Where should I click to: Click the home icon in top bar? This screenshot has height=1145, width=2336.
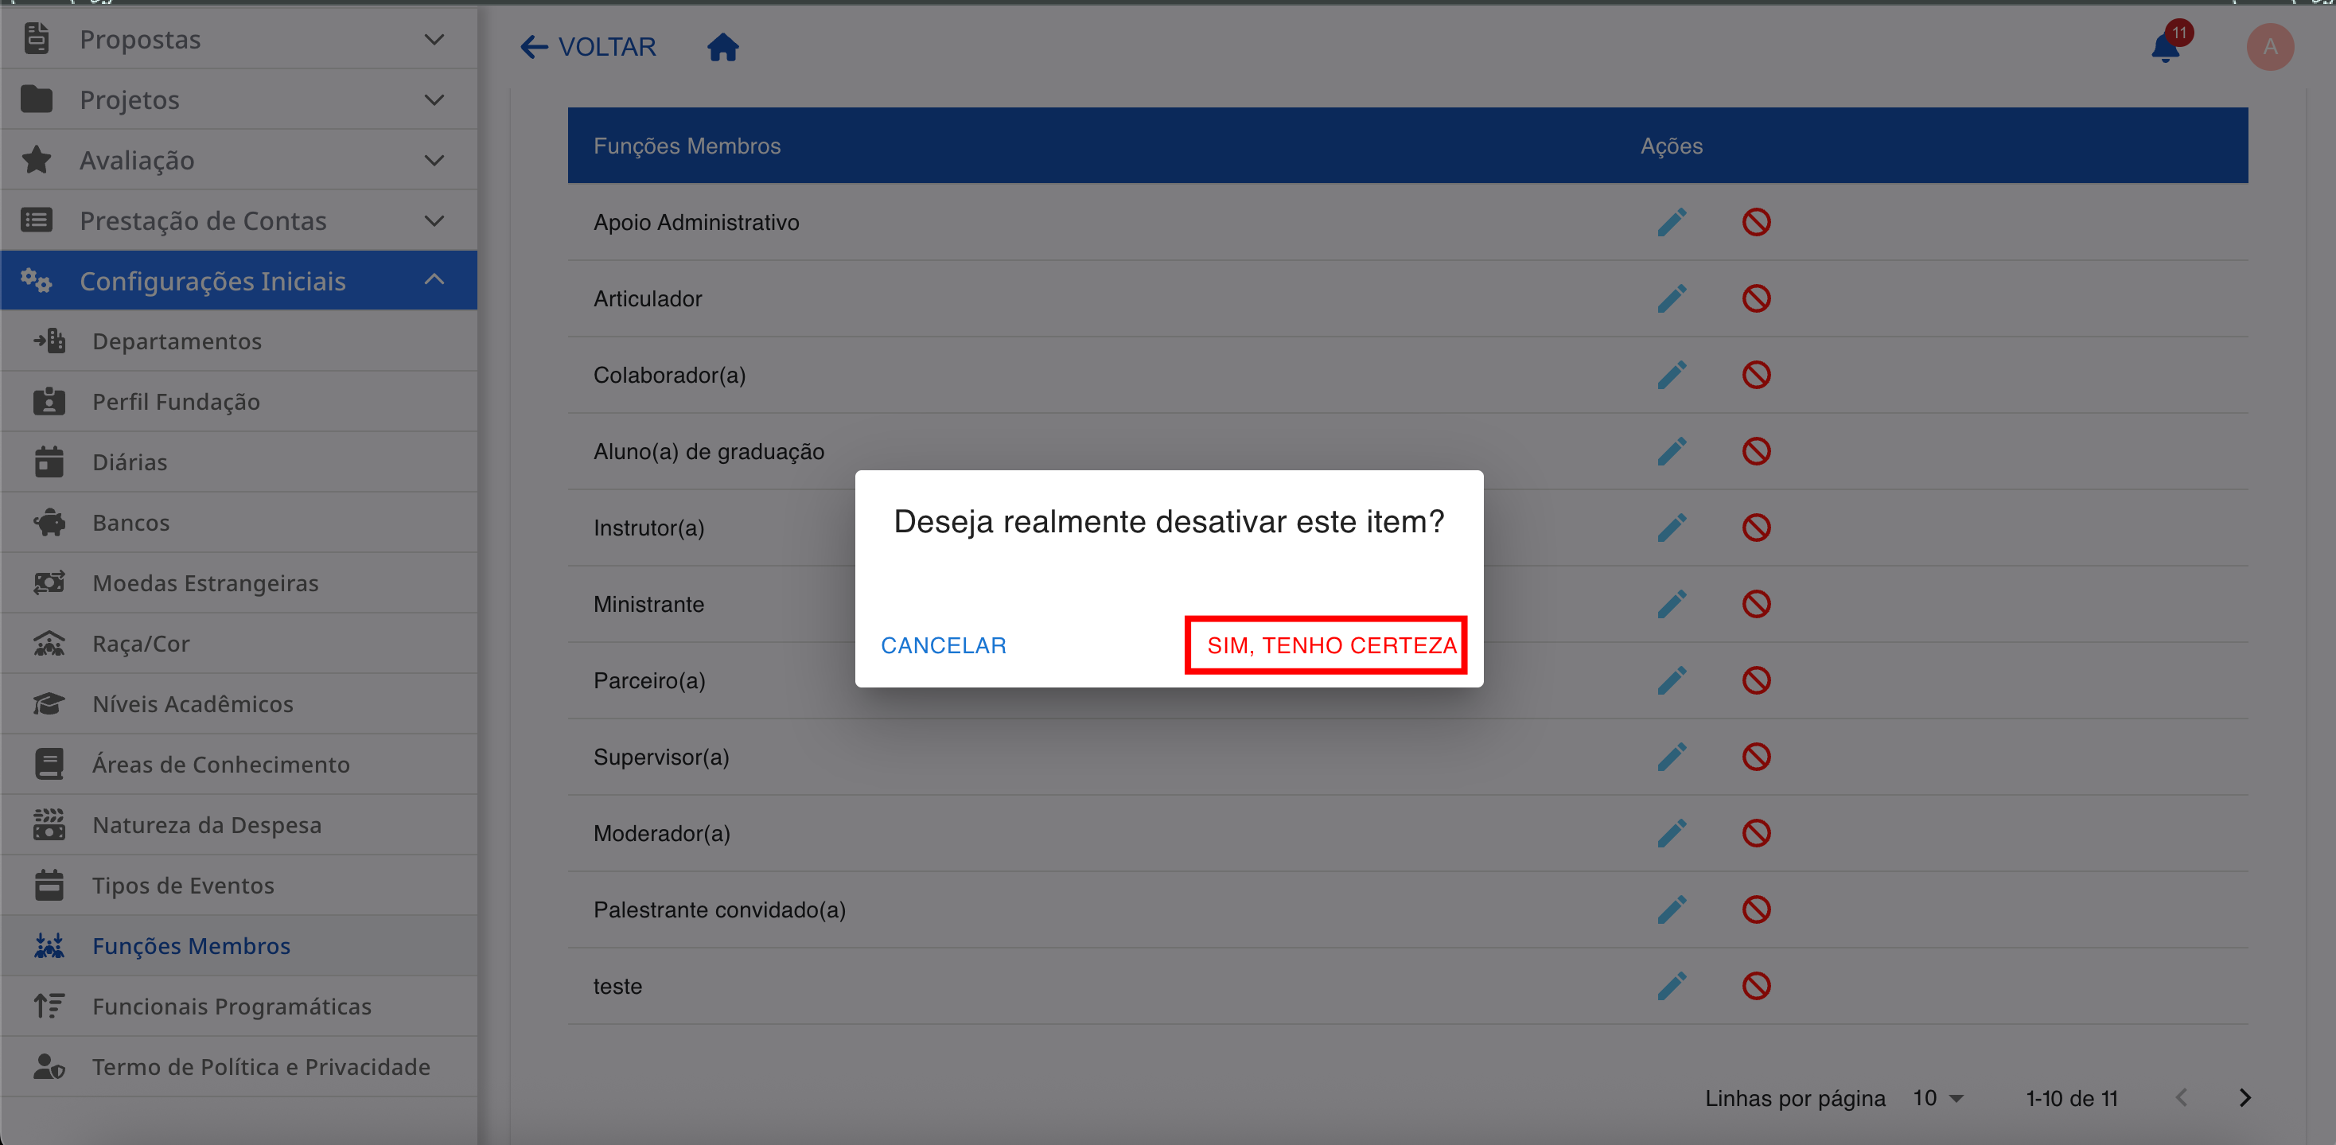click(x=722, y=46)
